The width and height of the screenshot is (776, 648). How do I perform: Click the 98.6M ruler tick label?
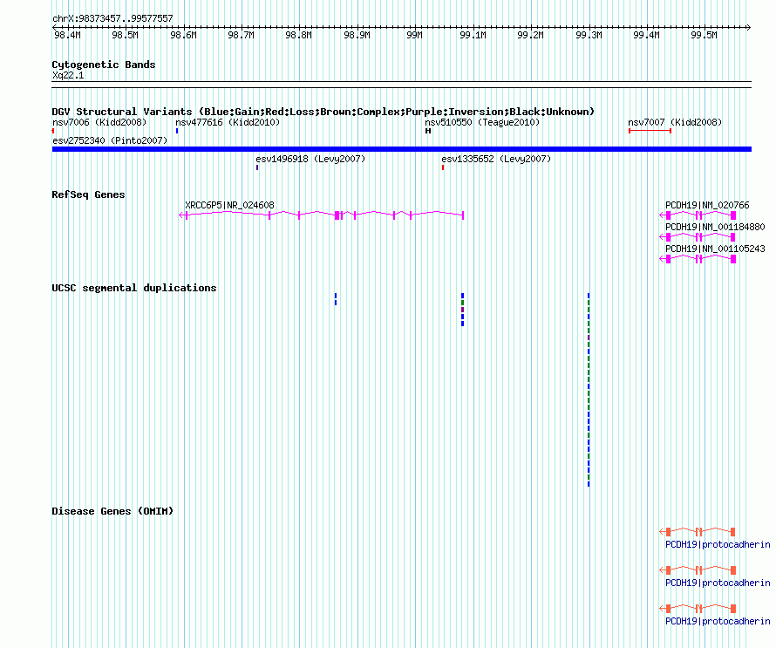[x=183, y=35]
